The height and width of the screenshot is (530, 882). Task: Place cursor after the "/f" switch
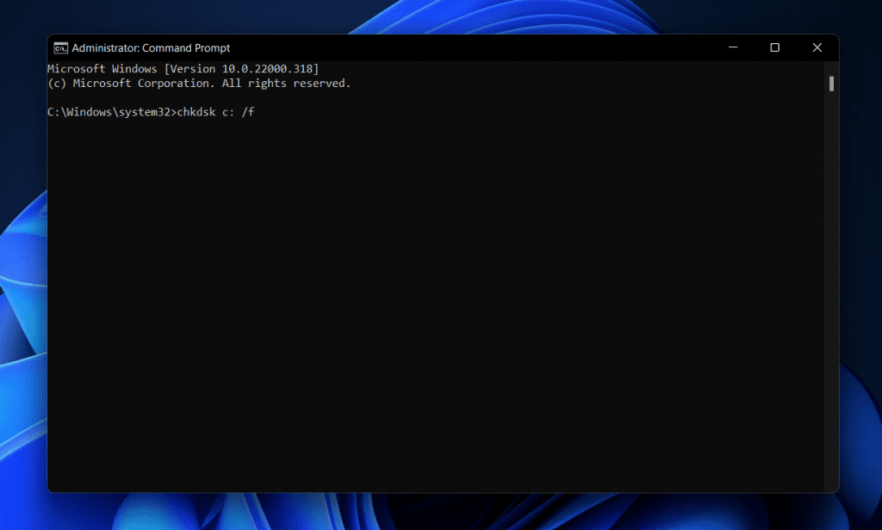click(x=256, y=112)
